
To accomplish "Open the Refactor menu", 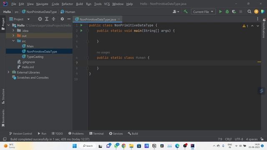I will click(x=67, y=4).
